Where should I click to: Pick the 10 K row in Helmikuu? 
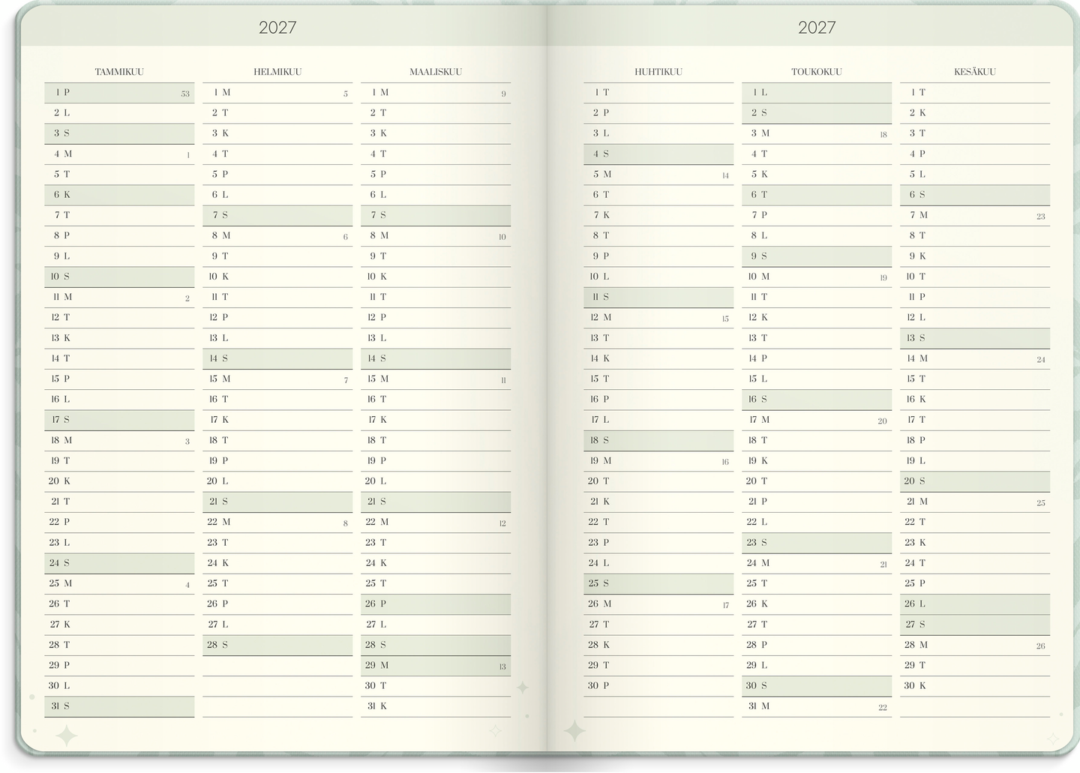[277, 277]
